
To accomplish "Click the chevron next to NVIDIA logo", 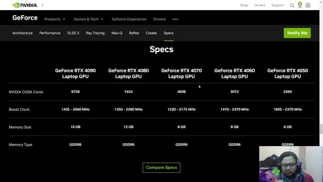I will (42, 5).
